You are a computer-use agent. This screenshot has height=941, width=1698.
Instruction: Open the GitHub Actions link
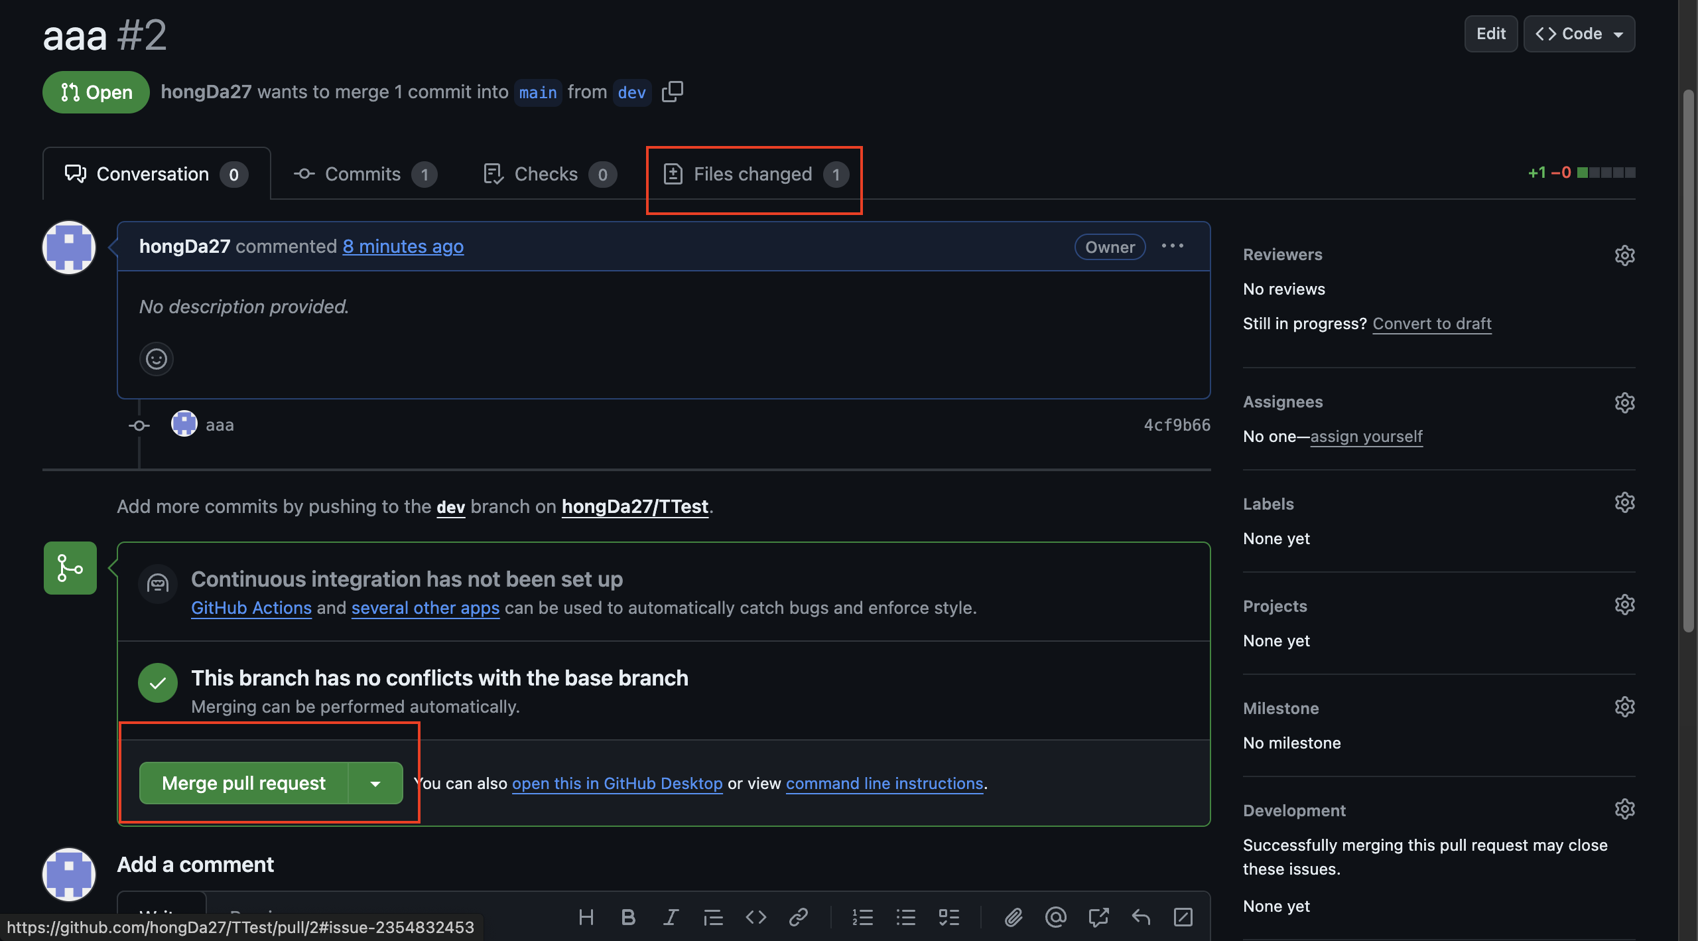tap(251, 608)
